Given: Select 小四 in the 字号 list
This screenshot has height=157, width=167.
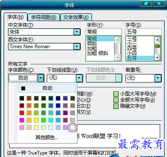Looking at the screenshot, I should click(x=140, y=53).
